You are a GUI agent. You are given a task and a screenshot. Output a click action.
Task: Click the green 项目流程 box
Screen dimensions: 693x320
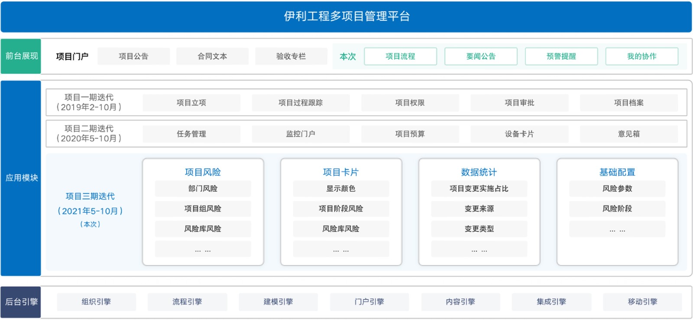pos(400,56)
